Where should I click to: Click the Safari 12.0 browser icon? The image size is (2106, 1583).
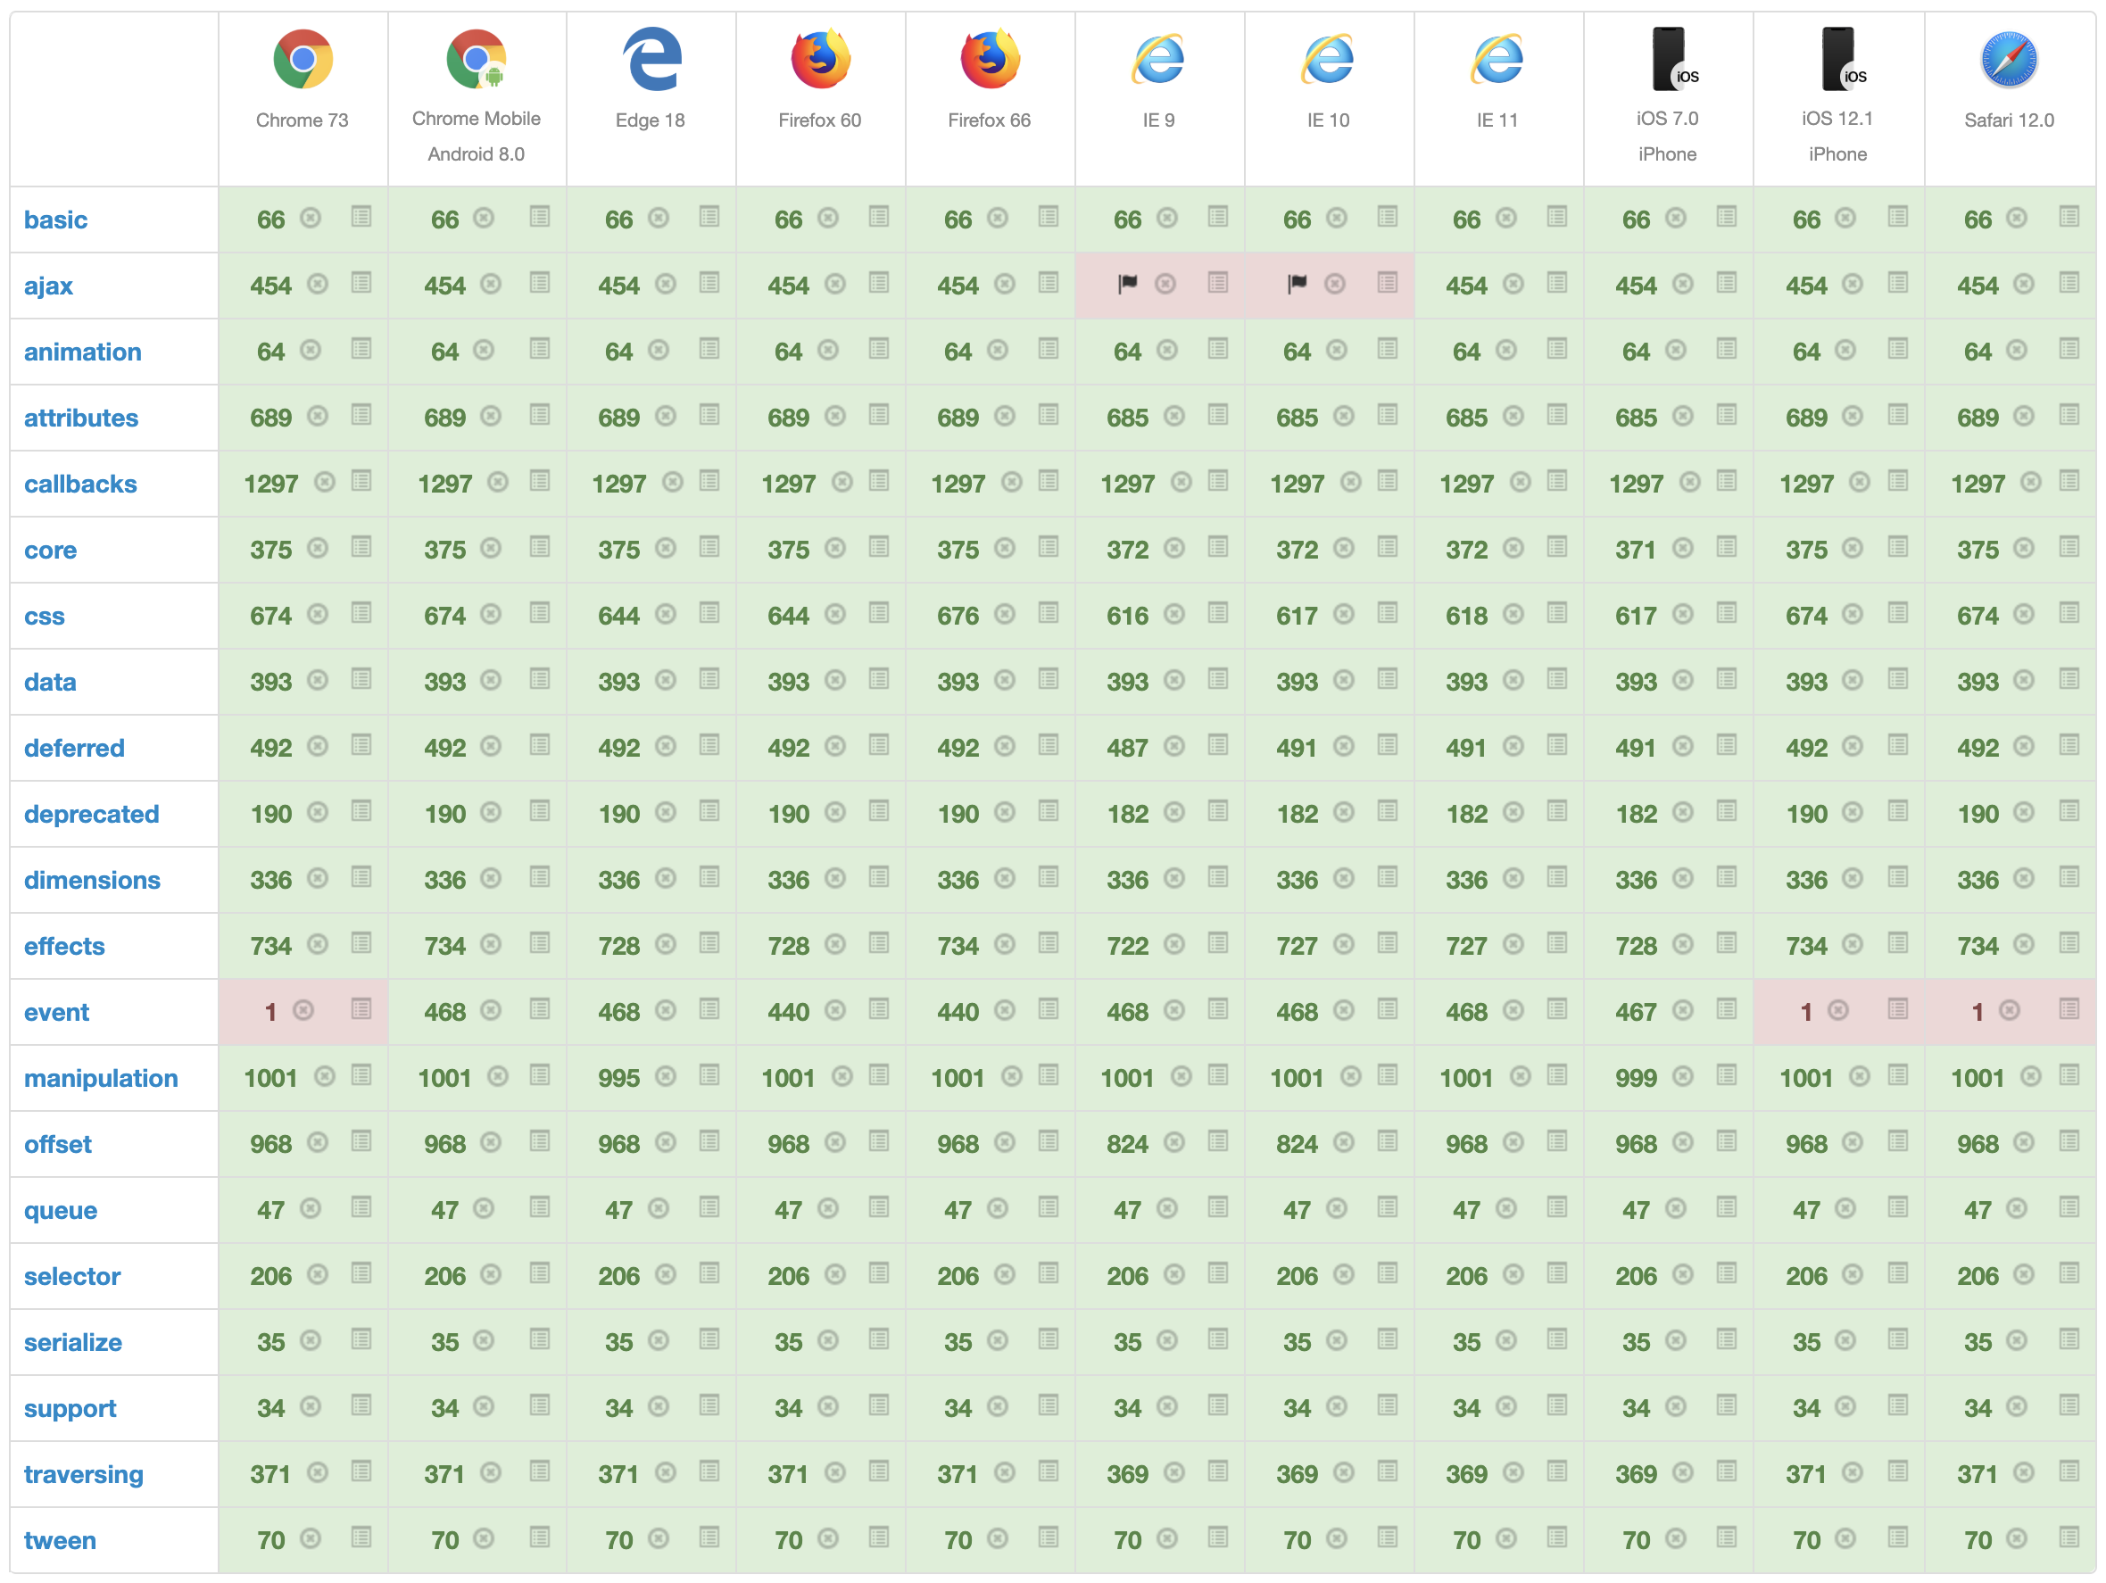pos(2009,59)
